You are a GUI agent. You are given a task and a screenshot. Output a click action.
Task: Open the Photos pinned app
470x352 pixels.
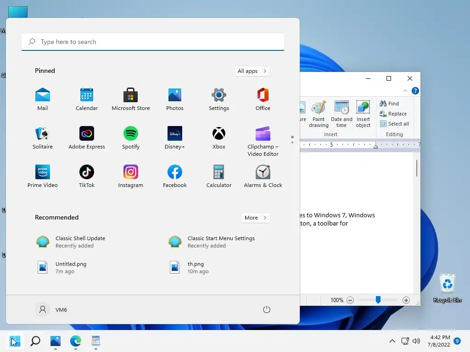tap(175, 99)
